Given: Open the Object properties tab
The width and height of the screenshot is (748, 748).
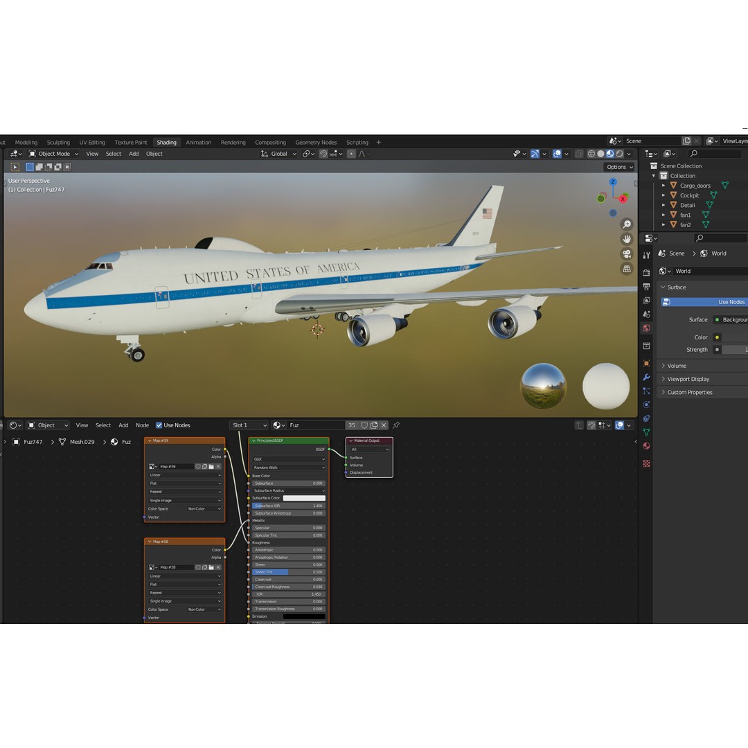Looking at the screenshot, I should (x=646, y=364).
